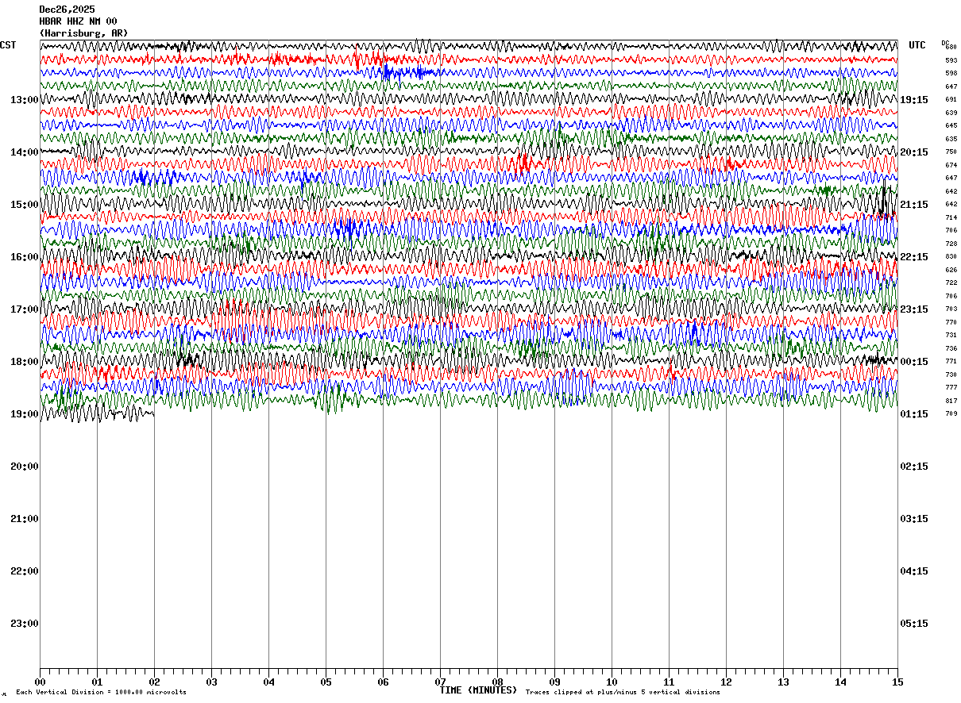Click the DC offset value 709
961x703 pixels.
point(951,414)
